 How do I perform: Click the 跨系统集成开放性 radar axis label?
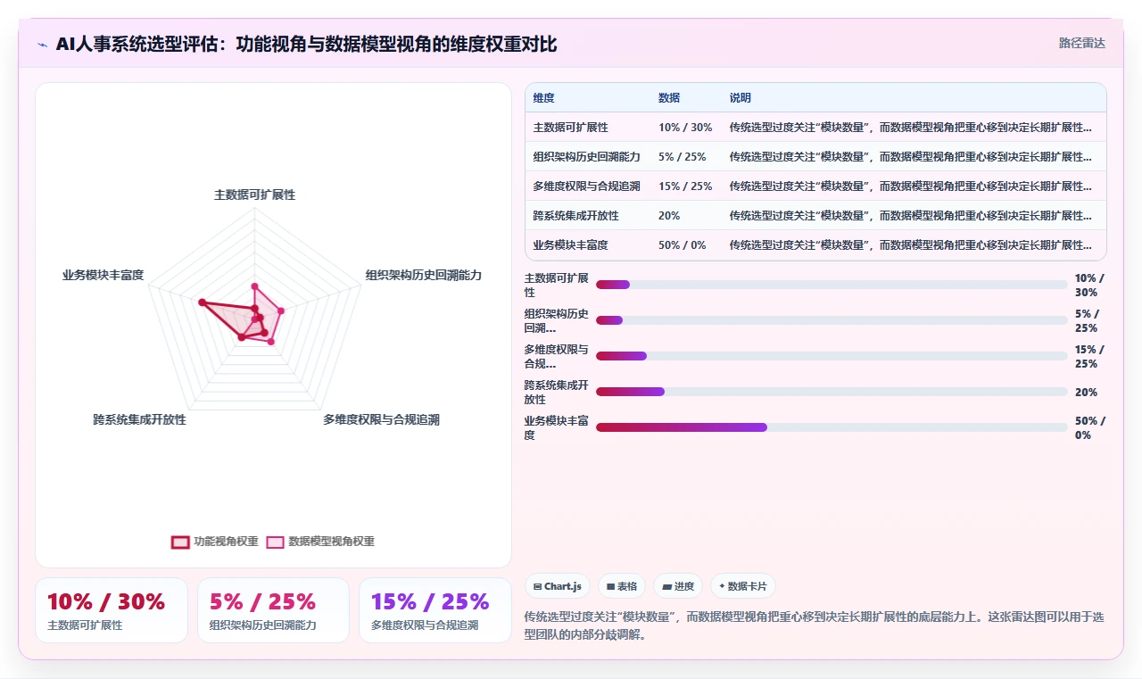pyautogui.click(x=140, y=419)
